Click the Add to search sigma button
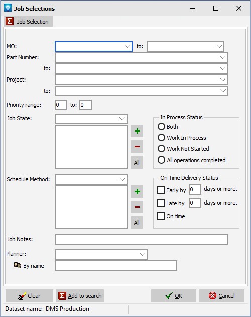Viewport: 251px width, 317px height. (x=80, y=296)
